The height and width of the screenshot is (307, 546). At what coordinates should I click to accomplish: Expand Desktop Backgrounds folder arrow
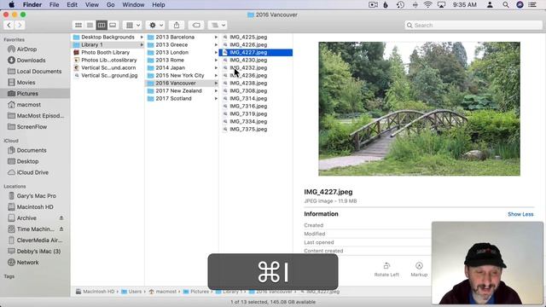142,37
